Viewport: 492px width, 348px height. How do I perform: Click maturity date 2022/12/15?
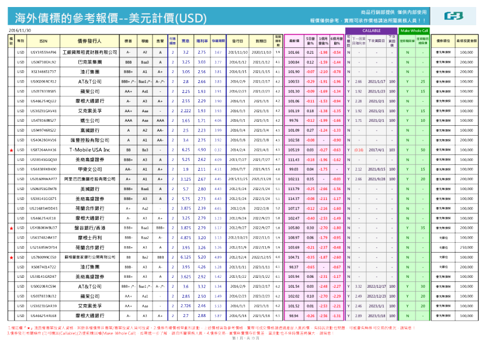[261, 257]
